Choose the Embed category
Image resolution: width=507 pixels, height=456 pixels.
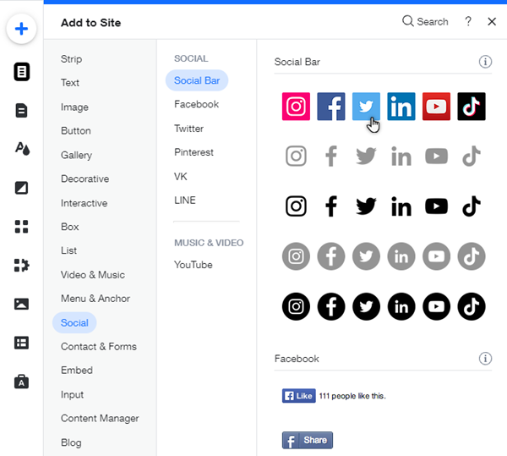coord(77,371)
